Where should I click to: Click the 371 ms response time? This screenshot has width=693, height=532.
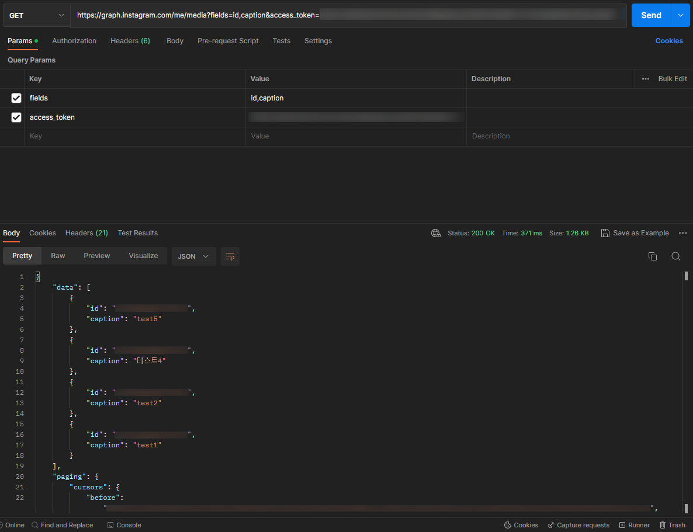tap(531, 233)
